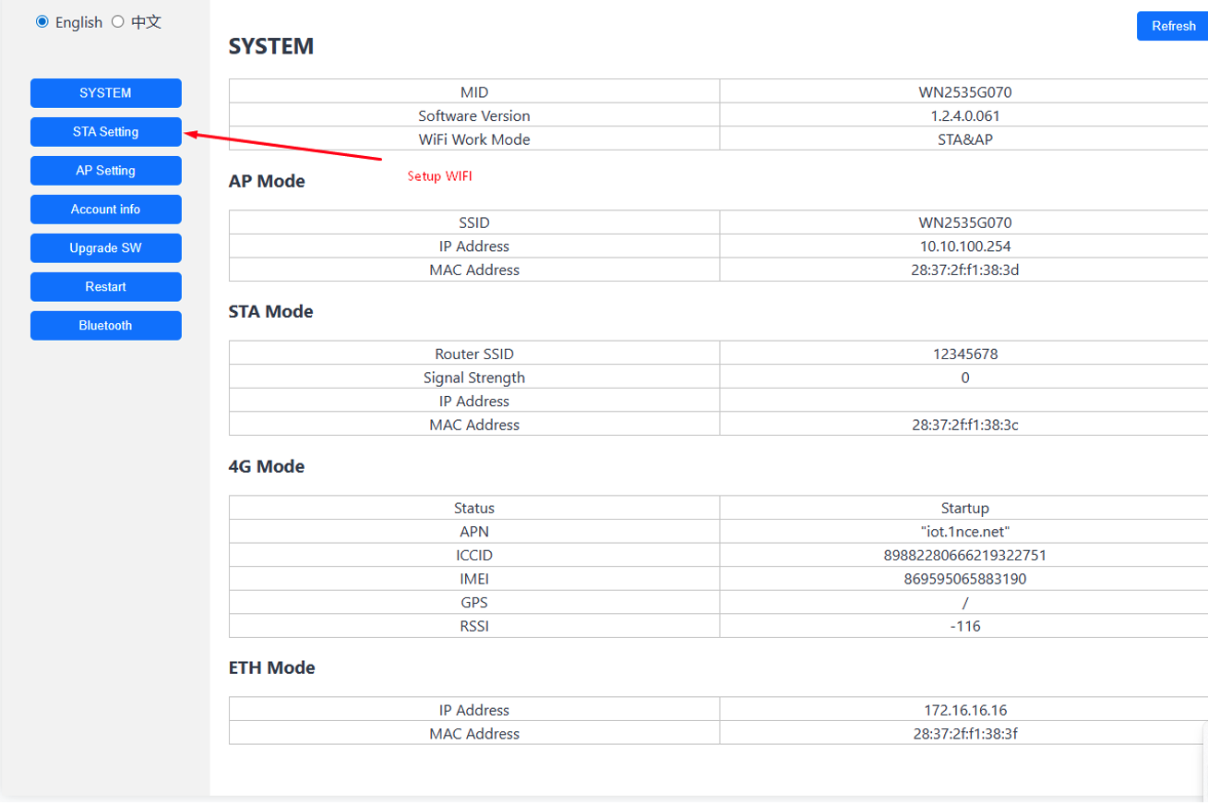
Task: Click the Software Version value 1.2.4.0.061
Action: point(964,116)
